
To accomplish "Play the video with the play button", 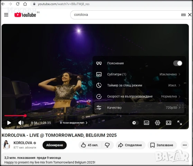I will pyautogui.click(x=9, y=123).
